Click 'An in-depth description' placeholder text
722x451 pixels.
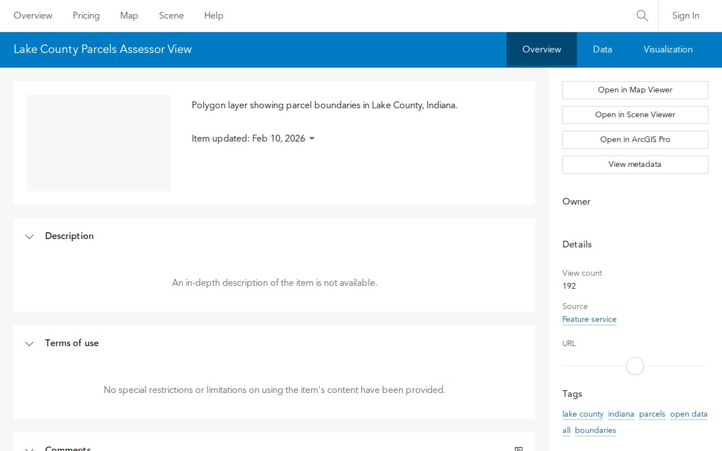[275, 283]
